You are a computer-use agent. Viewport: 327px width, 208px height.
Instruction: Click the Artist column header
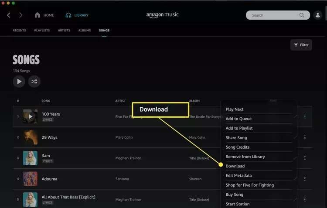click(120, 101)
